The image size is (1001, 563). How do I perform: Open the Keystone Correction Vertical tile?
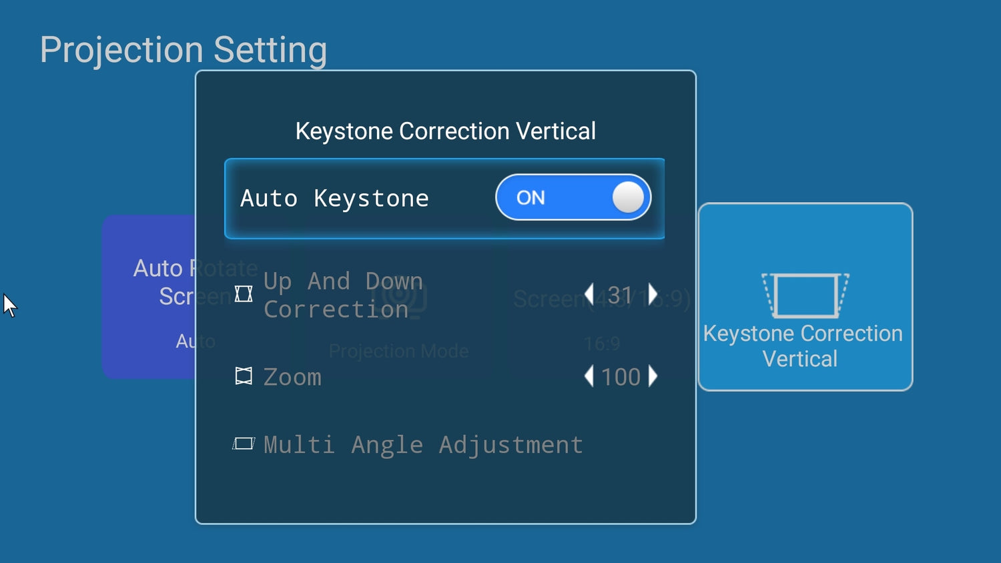coord(805,297)
